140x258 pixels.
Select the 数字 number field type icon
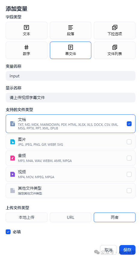[26, 47]
